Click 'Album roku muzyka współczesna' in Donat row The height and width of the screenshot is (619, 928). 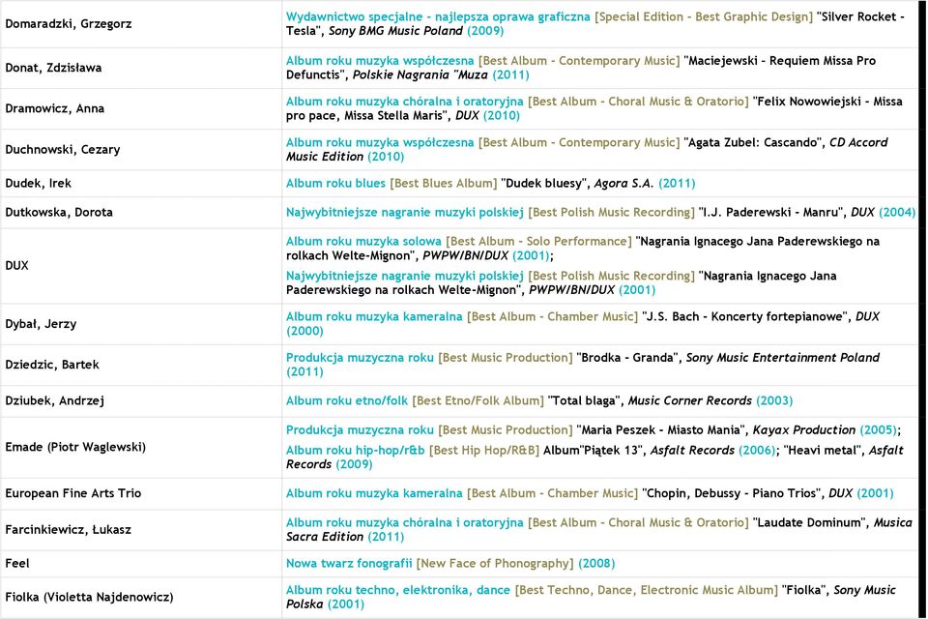380,60
